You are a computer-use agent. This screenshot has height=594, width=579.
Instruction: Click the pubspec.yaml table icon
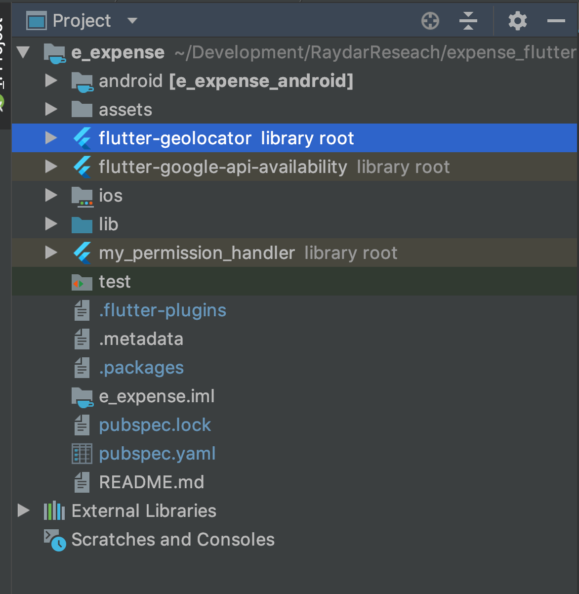pyautogui.click(x=82, y=453)
